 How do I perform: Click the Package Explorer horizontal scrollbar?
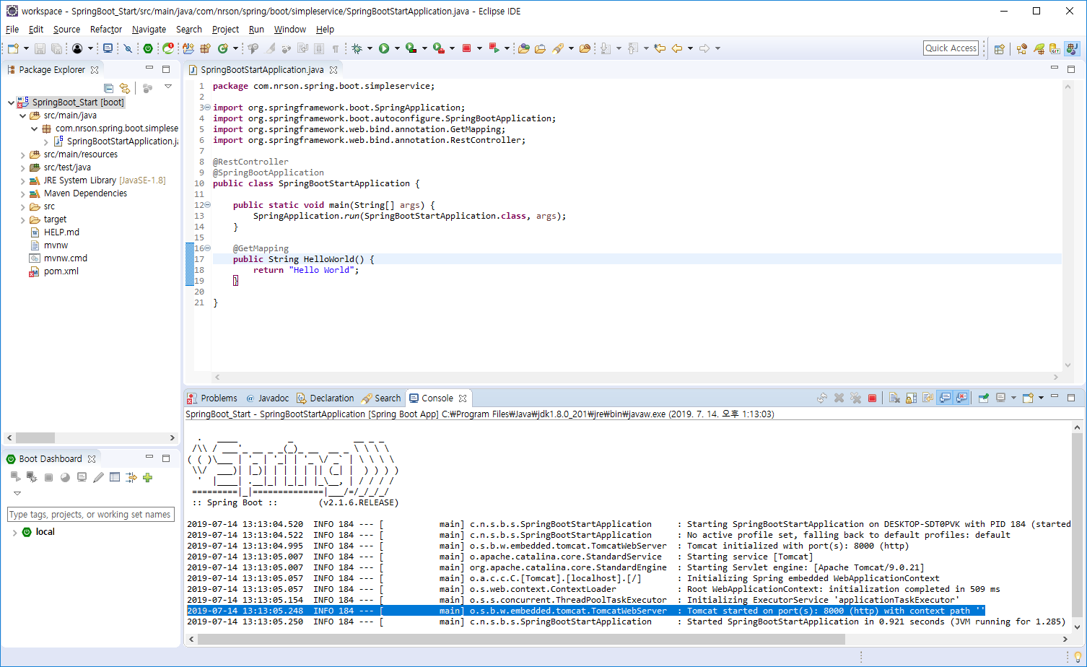tap(35, 437)
